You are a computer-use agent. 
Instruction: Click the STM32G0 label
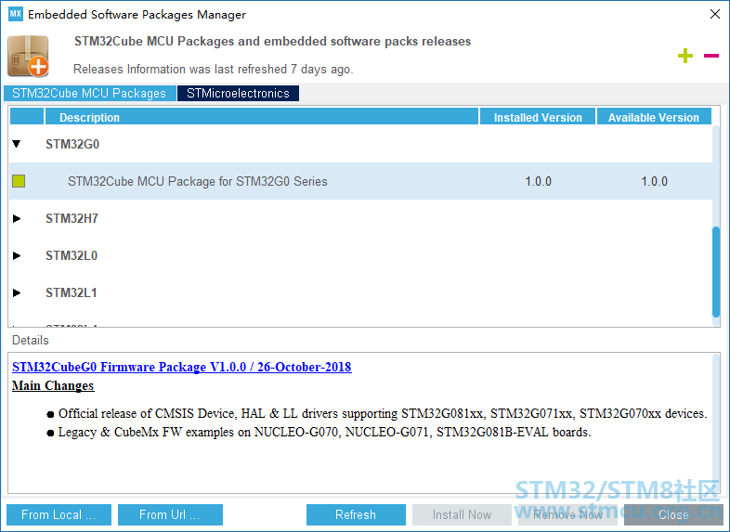pos(72,144)
